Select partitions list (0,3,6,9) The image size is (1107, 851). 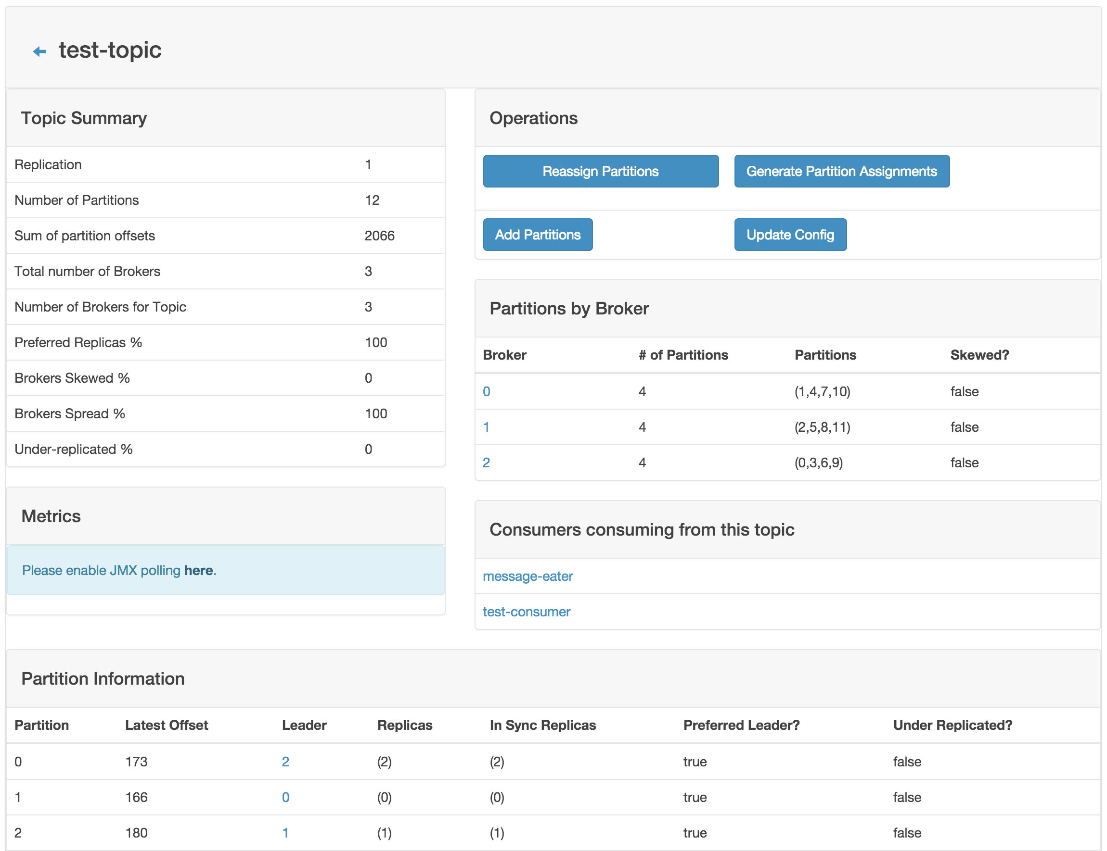[819, 462]
